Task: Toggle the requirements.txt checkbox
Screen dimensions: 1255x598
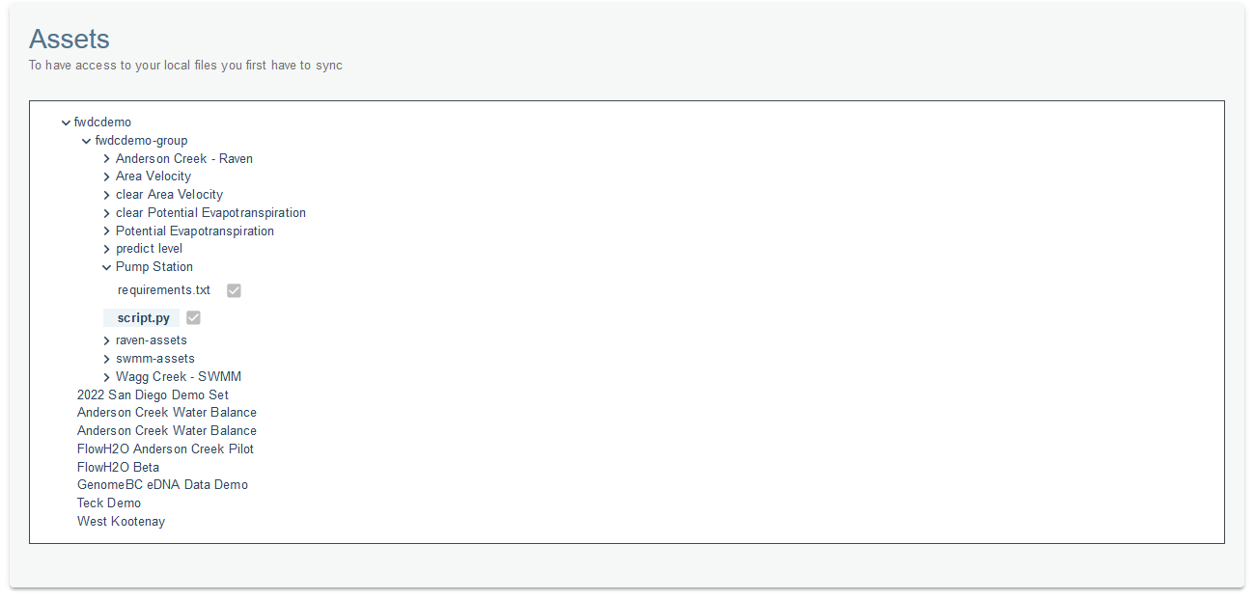Action: pyautogui.click(x=234, y=290)
